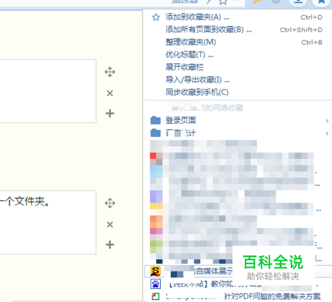Click the download icon in top toolbar
The height and width of the screenshot is (302, 332).
(x=298, y=2)
